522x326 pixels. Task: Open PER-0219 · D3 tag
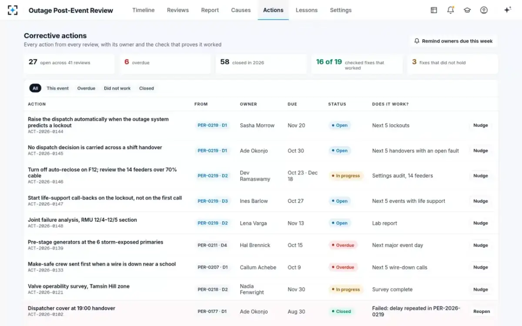coord(212,201)
